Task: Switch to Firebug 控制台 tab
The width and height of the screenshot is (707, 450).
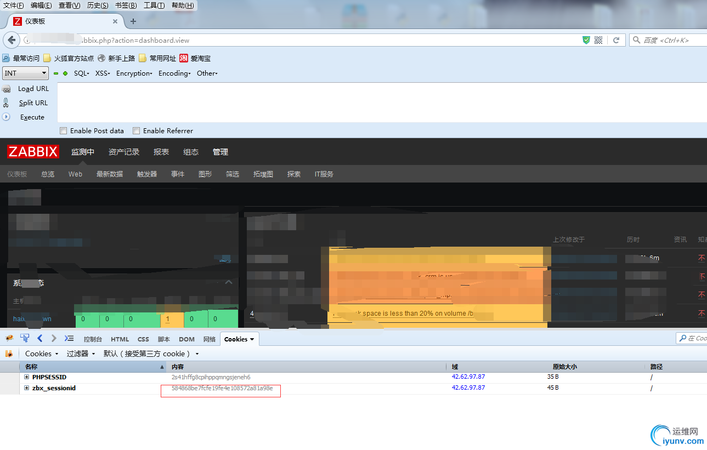Action: [x=93, y=339]
